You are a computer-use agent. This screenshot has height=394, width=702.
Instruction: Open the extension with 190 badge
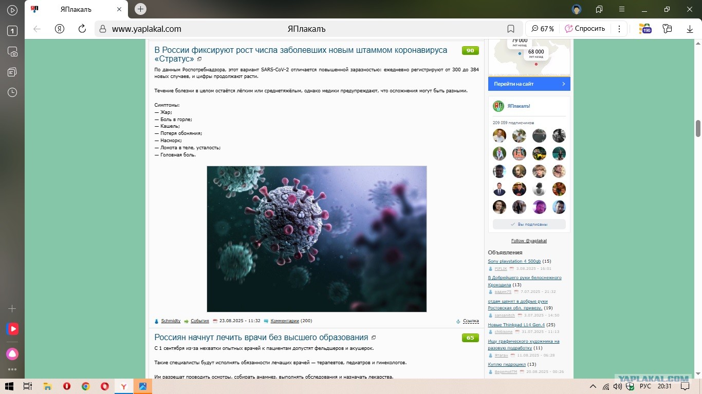click(644, 29)
